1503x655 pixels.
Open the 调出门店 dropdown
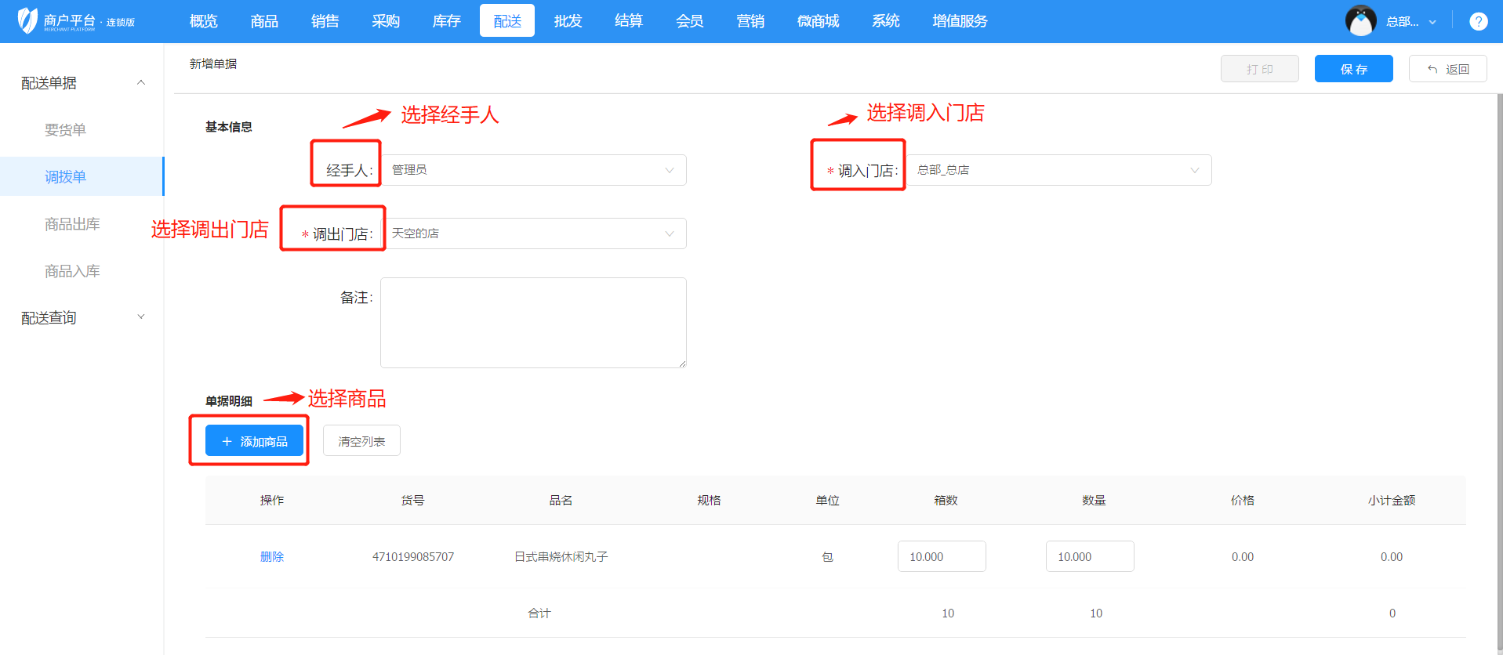tap(533, 233)
